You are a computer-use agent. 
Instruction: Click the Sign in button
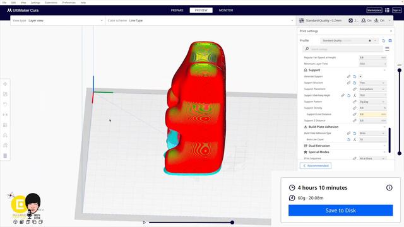tap(396, 10)
